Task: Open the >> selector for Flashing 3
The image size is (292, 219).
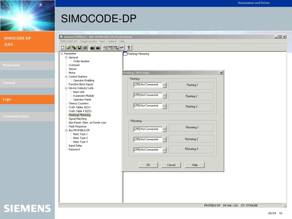Action: [x=165, y=106]
